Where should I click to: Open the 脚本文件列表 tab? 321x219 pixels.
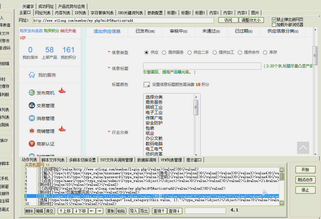pos(53,160)
